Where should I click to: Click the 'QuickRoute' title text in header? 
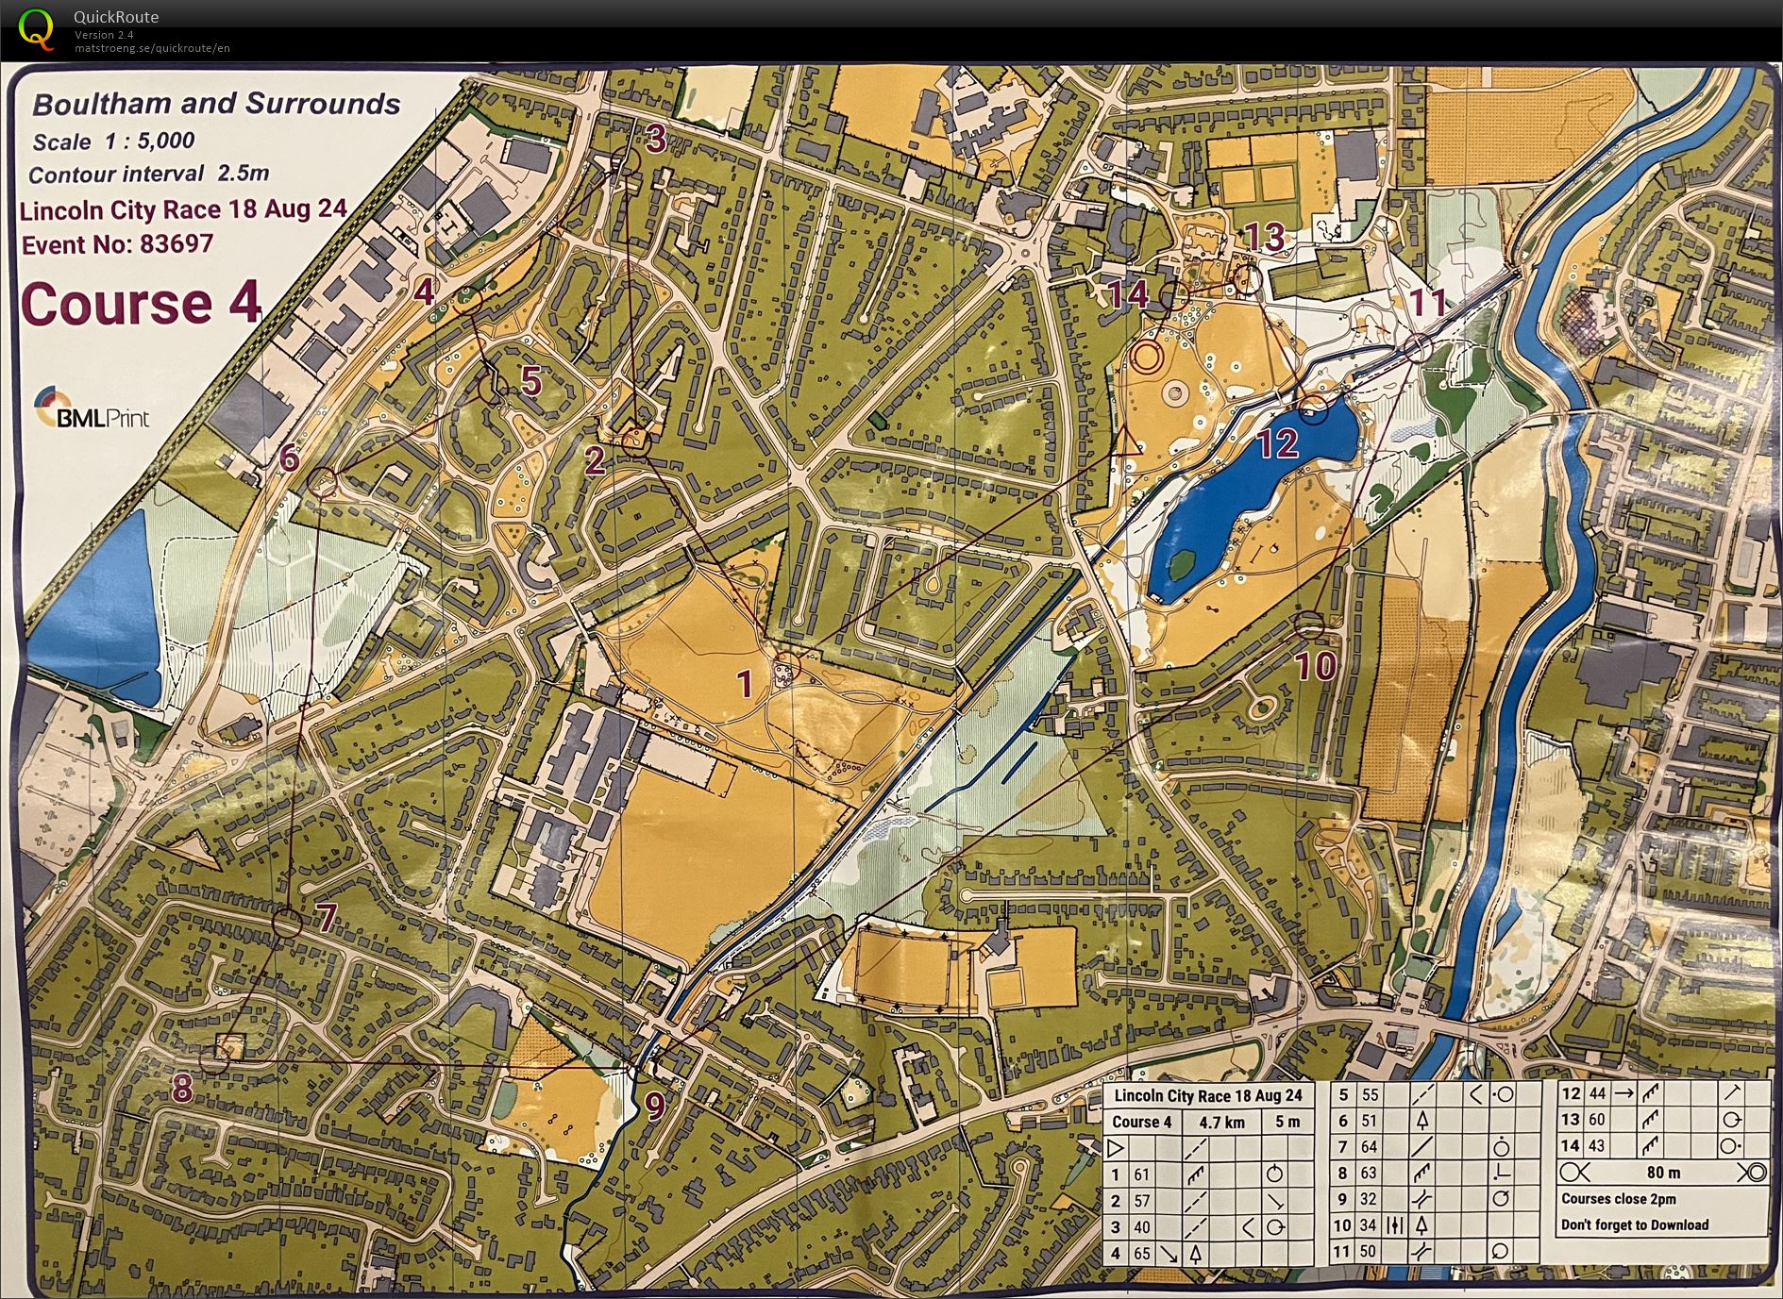(116, 16)
